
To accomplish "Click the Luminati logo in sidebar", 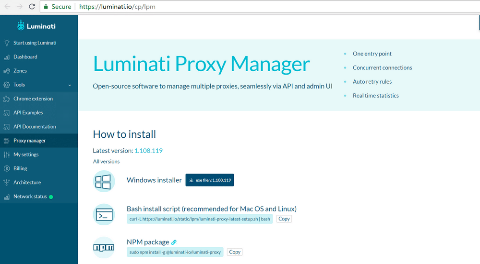I will pyautogui.click(x=36, y=26).
